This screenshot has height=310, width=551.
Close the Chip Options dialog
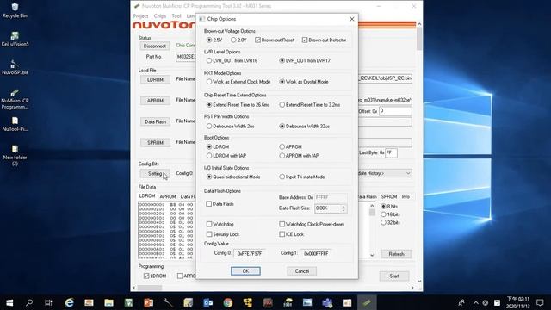pyautogui.click(x=352, y=19)
